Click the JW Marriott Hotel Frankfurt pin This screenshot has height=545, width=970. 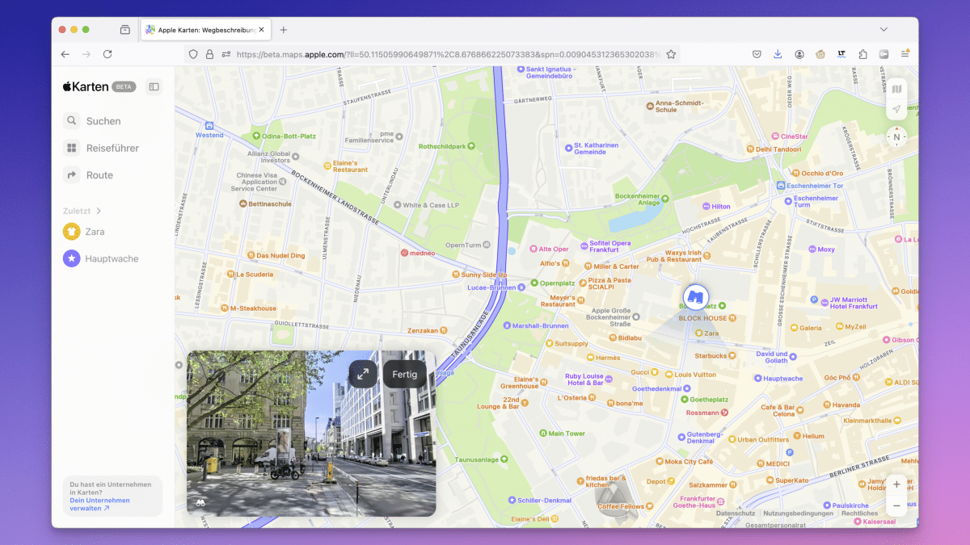click(824, 302)
